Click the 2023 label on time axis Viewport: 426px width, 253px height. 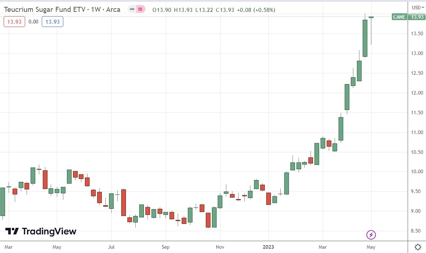click(268, 247)
